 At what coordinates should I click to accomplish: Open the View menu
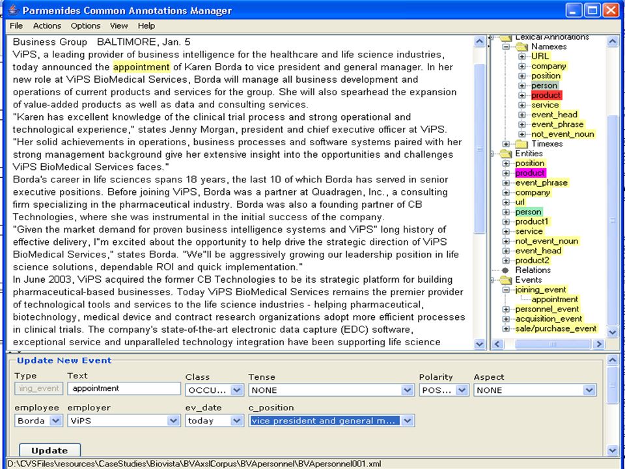(x=118, y=26)
